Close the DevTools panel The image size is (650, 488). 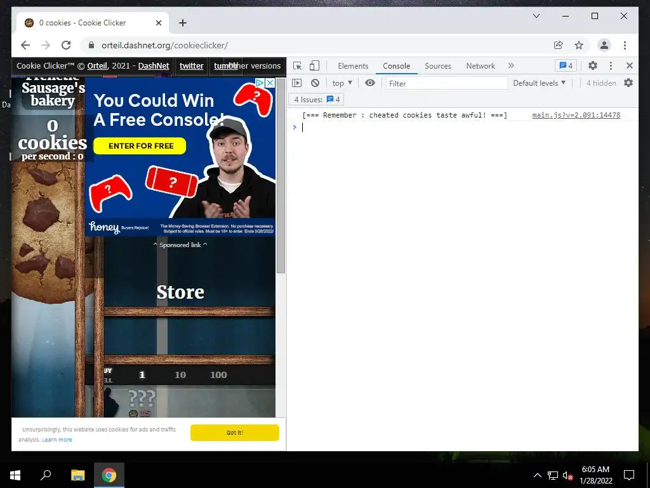(629, 65)
